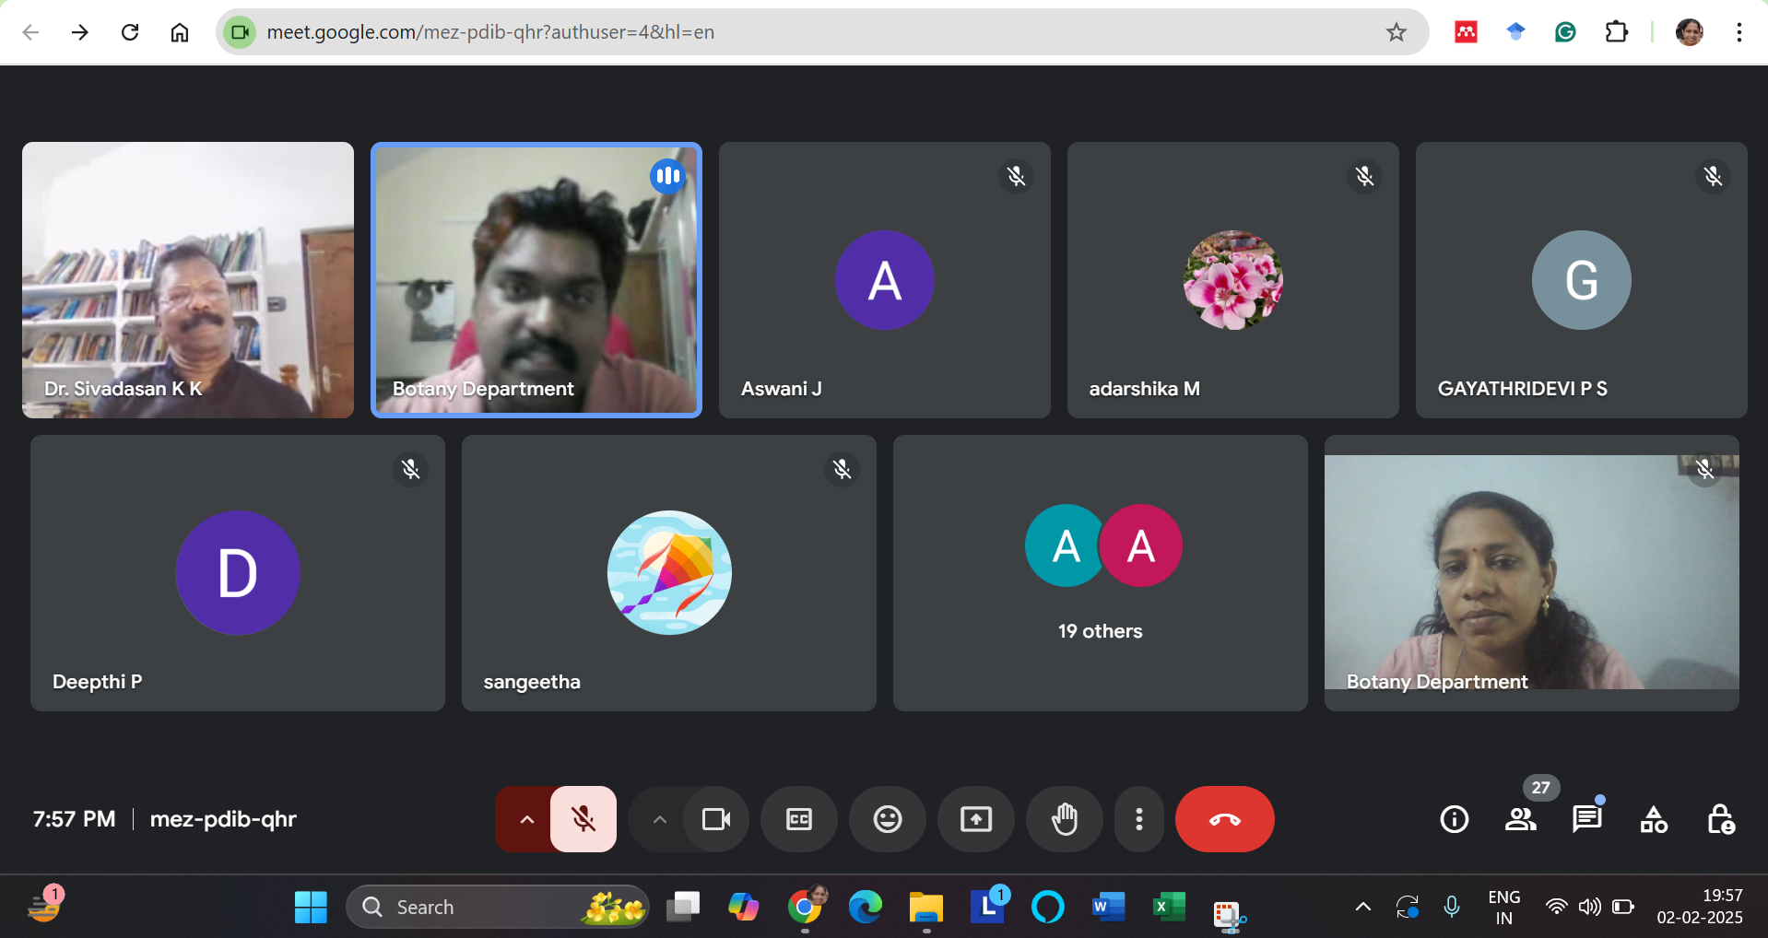Click the Present now screen share icon
Screen dimensions: 1768x938
[975, 819]
